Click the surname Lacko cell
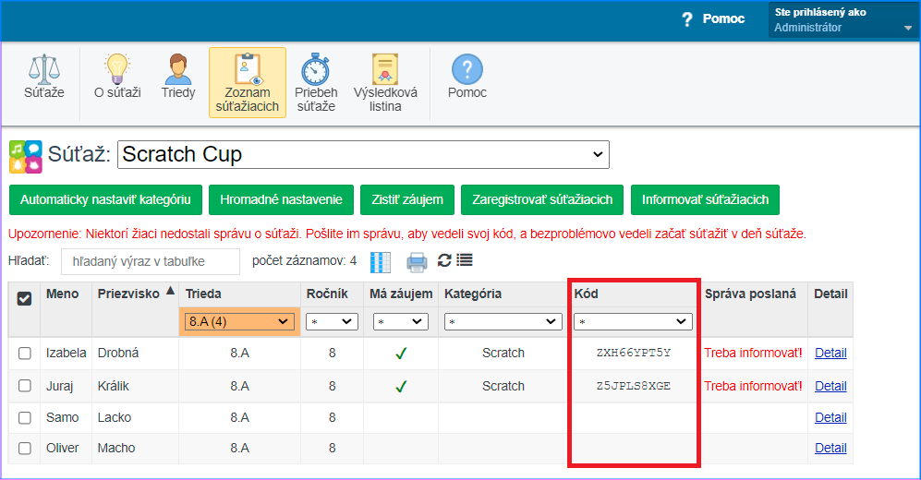The height and width of the screenshot is (480, 921). (x=115, y=417)
